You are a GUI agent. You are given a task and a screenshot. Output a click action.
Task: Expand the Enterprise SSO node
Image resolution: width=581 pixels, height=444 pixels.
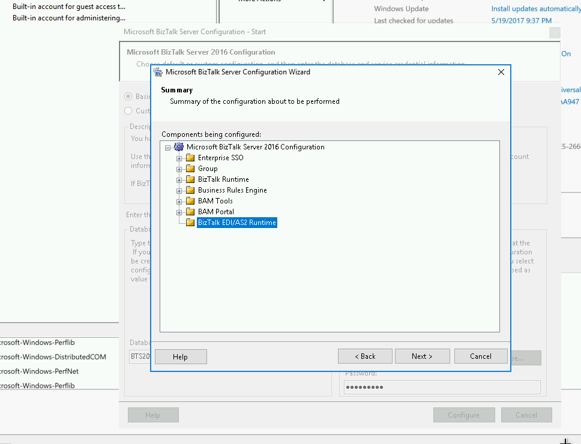[x=179, y=158]
